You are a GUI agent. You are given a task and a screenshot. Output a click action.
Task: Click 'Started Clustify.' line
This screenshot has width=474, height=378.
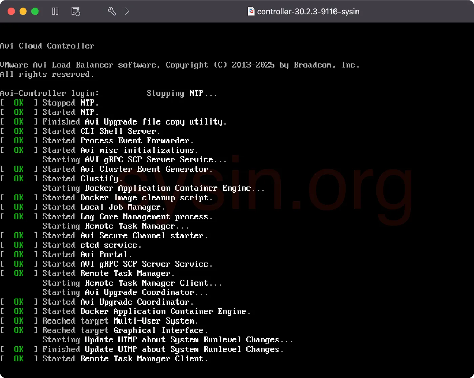click(82, 179)
